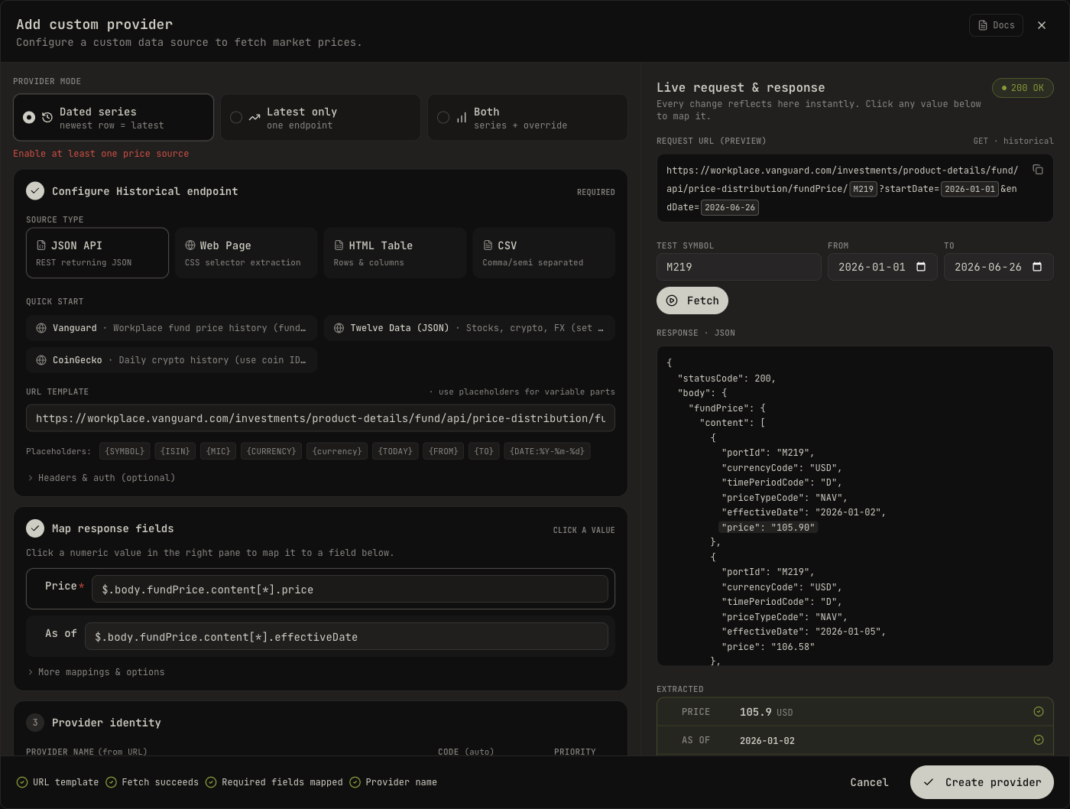Select Dated series provider mode
Viewport: 1070px width, 809px height.
(113, 118)
